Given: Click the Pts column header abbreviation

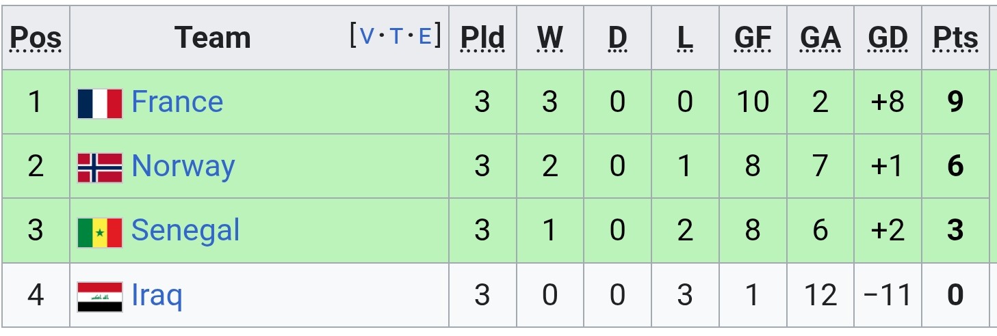Looking at the screenshot, I should [x=955, y=38].
